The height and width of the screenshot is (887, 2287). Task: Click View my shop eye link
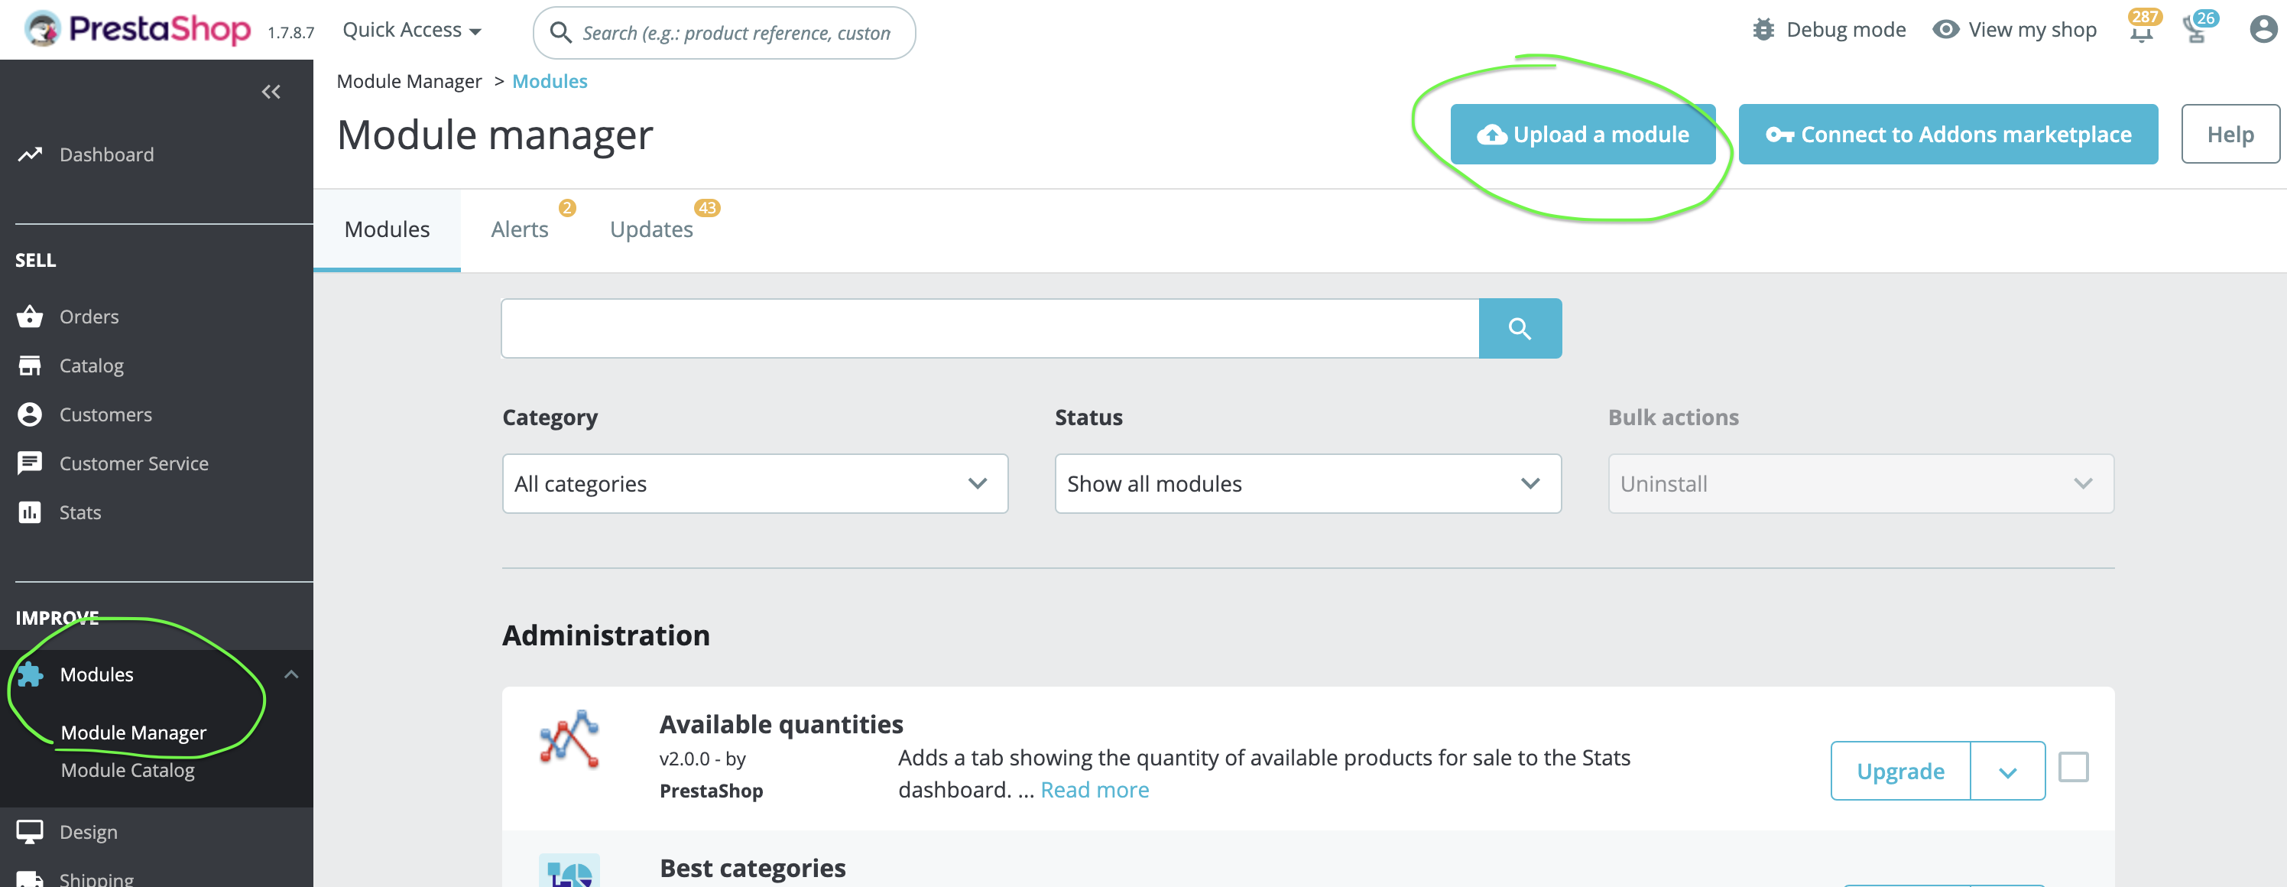[2014, 29]
